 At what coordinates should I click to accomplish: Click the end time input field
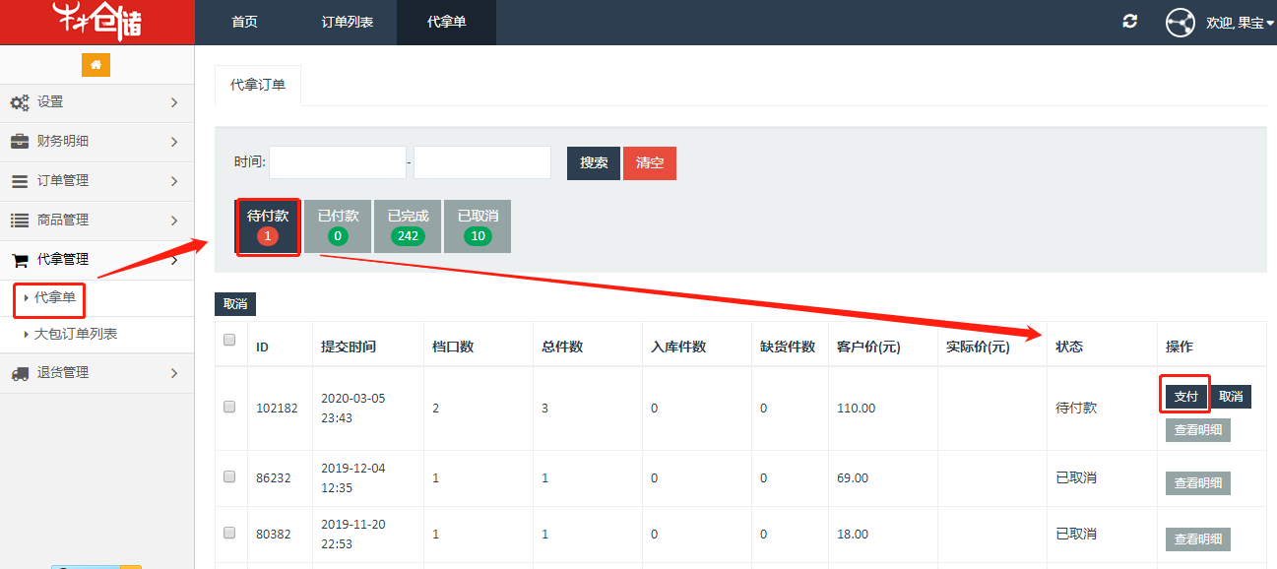coord(482,162)
